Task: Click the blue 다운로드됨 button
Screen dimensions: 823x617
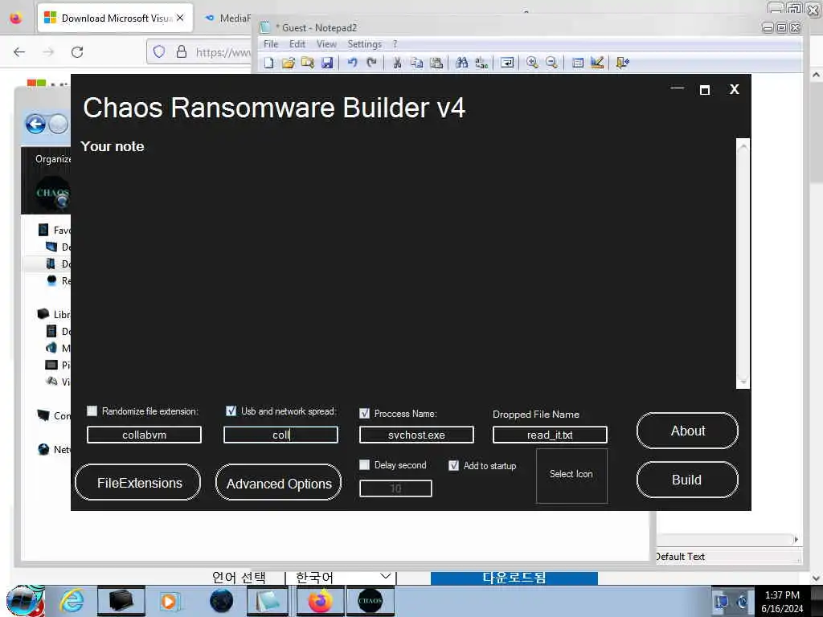Action: tap(514, 578)
